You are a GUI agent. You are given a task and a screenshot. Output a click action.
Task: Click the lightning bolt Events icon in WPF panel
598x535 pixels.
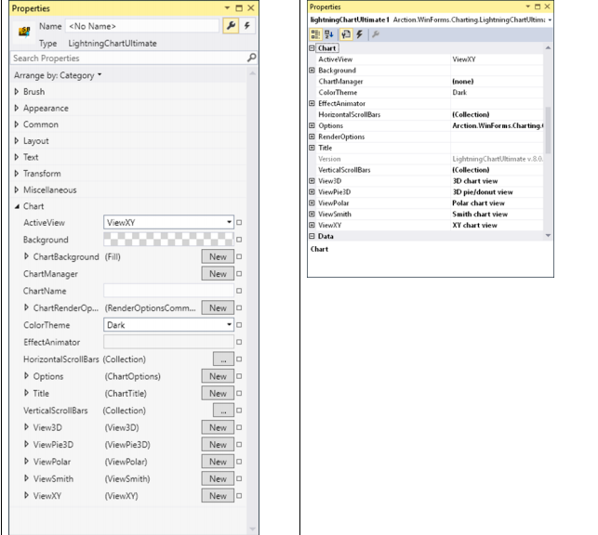tap(247, 26)
